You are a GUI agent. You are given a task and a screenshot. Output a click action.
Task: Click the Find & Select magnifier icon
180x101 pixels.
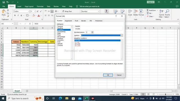pos(167,11)
